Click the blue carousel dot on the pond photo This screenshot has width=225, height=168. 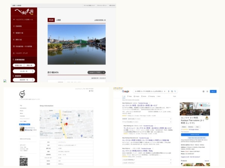(x=75, y=63)
